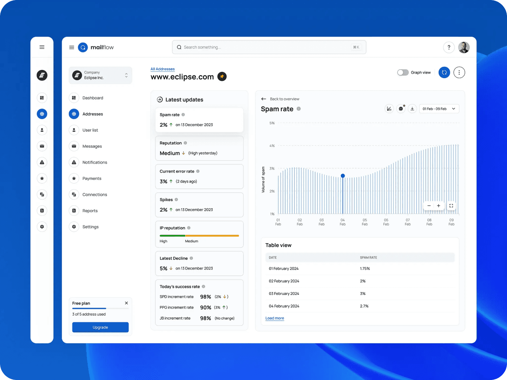Viewport: 507px width, 380px height.
Task: Close the Free plan card
Action: [126, 303]
